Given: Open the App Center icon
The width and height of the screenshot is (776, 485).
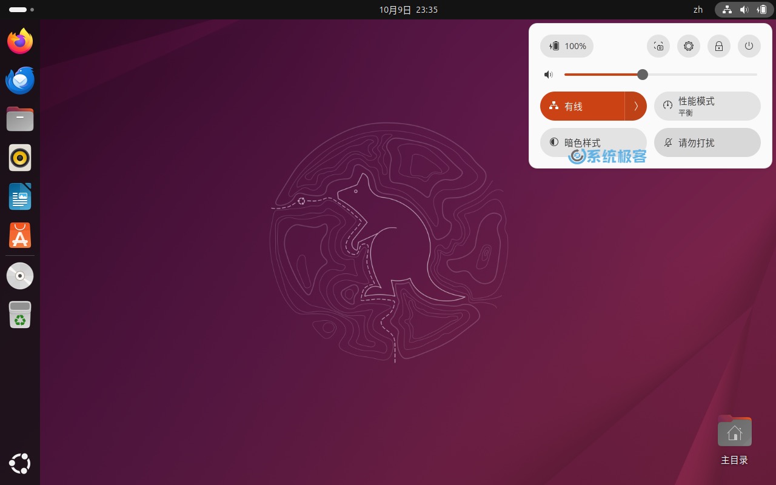Looking at the screenshot, I should coord(20,235).
